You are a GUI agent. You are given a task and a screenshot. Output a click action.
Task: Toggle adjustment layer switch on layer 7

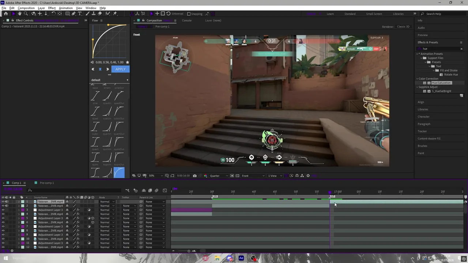tap(89, 226)
